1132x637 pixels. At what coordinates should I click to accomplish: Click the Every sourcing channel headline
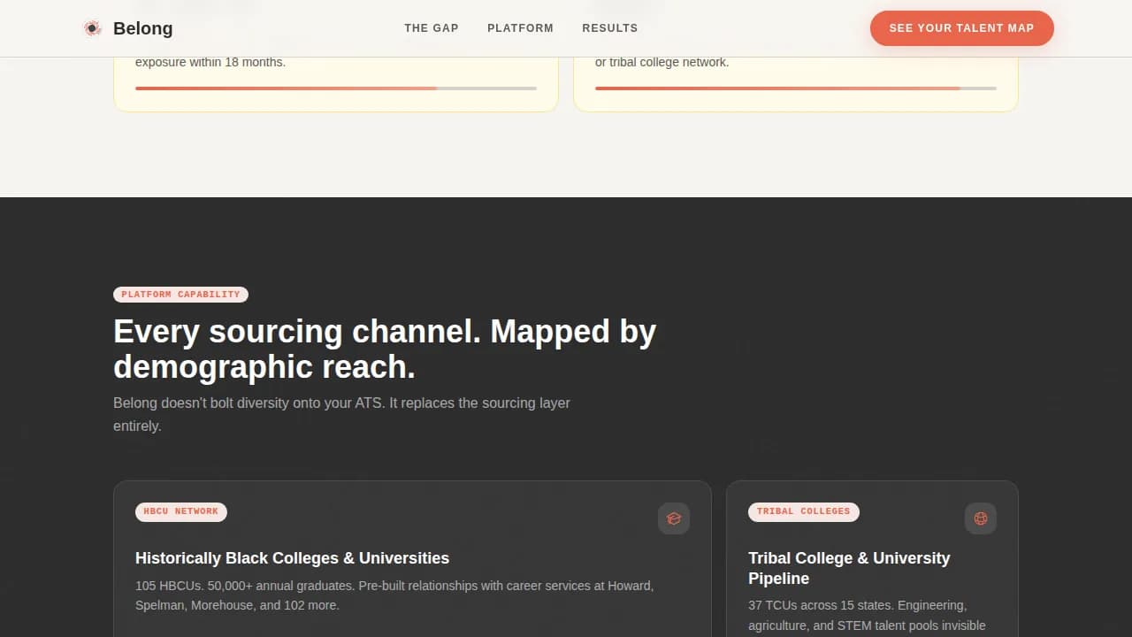[x=385, y=349]
